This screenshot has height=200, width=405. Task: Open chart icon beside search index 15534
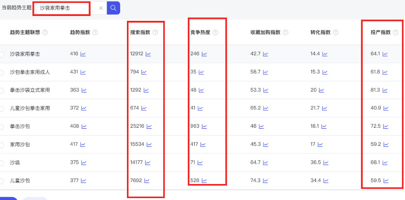tap(149, 144)
